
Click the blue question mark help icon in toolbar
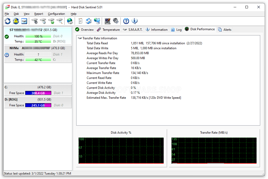click(x=126, y=21)
